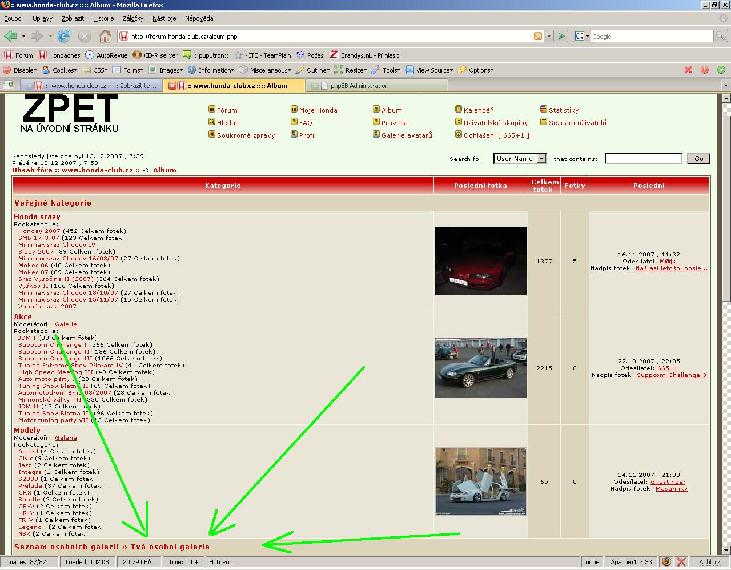Click the Adblock icon in status bar

click(x=709, y=562)
